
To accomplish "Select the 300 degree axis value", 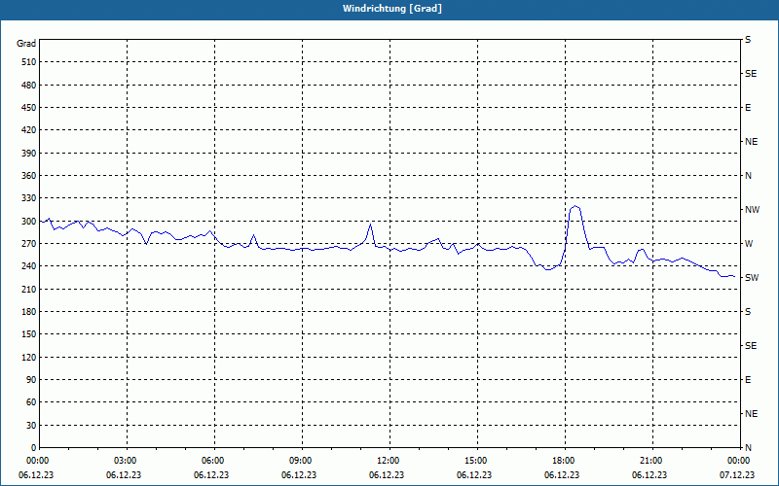I will click(29, 222).
